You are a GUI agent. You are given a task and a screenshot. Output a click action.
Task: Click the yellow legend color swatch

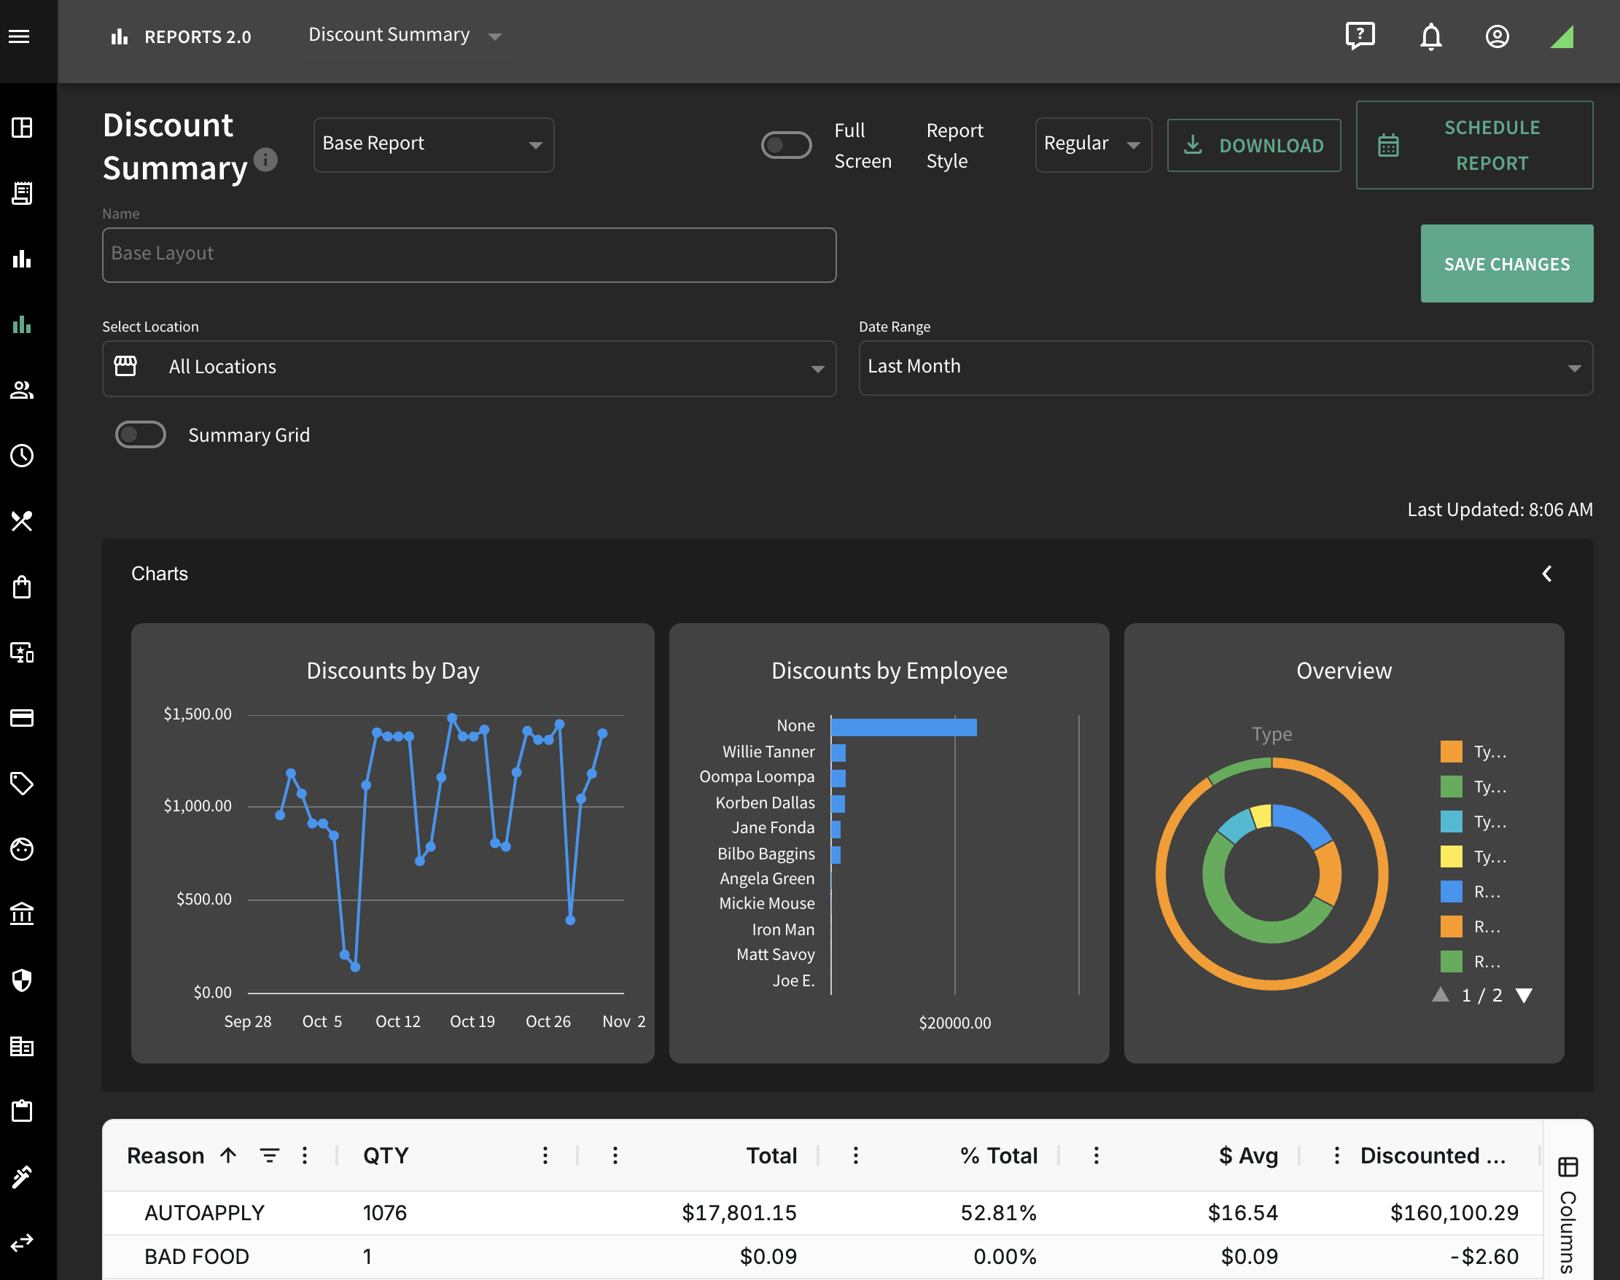1451,856
